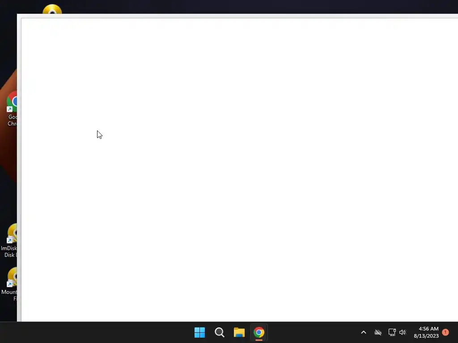Show hidden system tray icons

point(364,332)
